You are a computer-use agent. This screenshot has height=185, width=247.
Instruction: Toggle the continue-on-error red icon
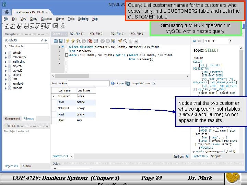[x=90, y=41]
